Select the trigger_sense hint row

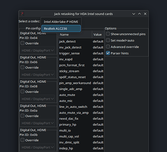[81, 54]
